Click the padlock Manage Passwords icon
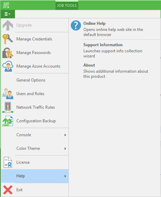The width and height of the screenshot is (161, 197). [x=7, y=53]
